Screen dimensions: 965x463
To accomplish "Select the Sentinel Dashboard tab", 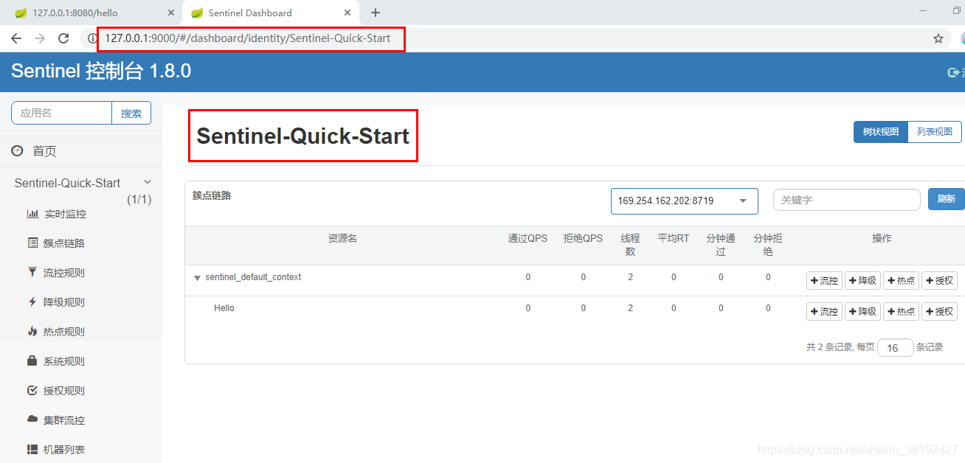I will point(269,13).
